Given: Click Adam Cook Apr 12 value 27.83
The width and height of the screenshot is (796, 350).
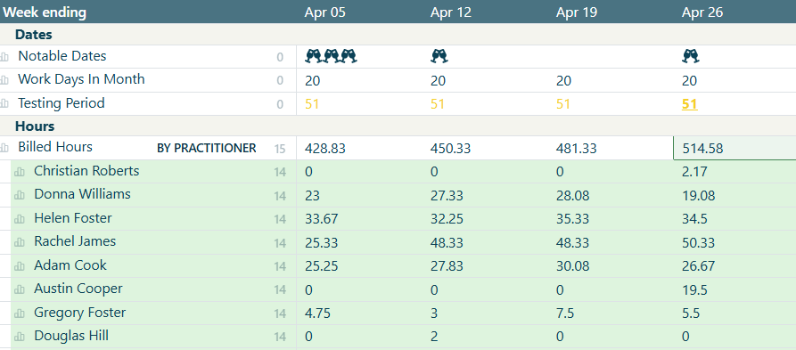Looking at the screenshot, I should [x=447, y=266].
